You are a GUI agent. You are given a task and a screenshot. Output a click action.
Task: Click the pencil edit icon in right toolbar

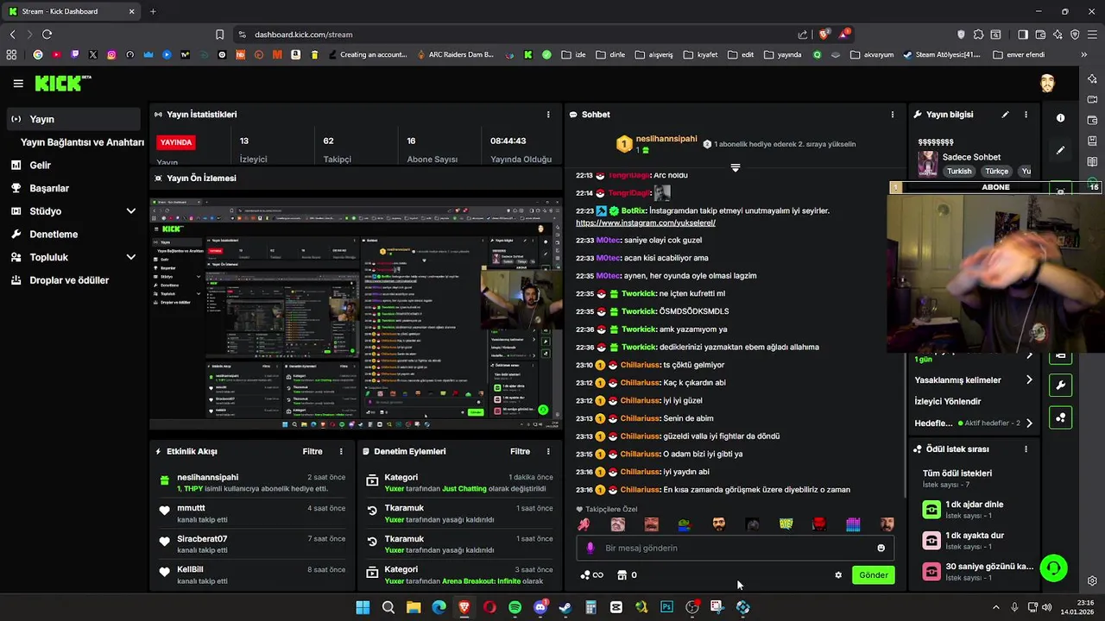[1061, 151]
